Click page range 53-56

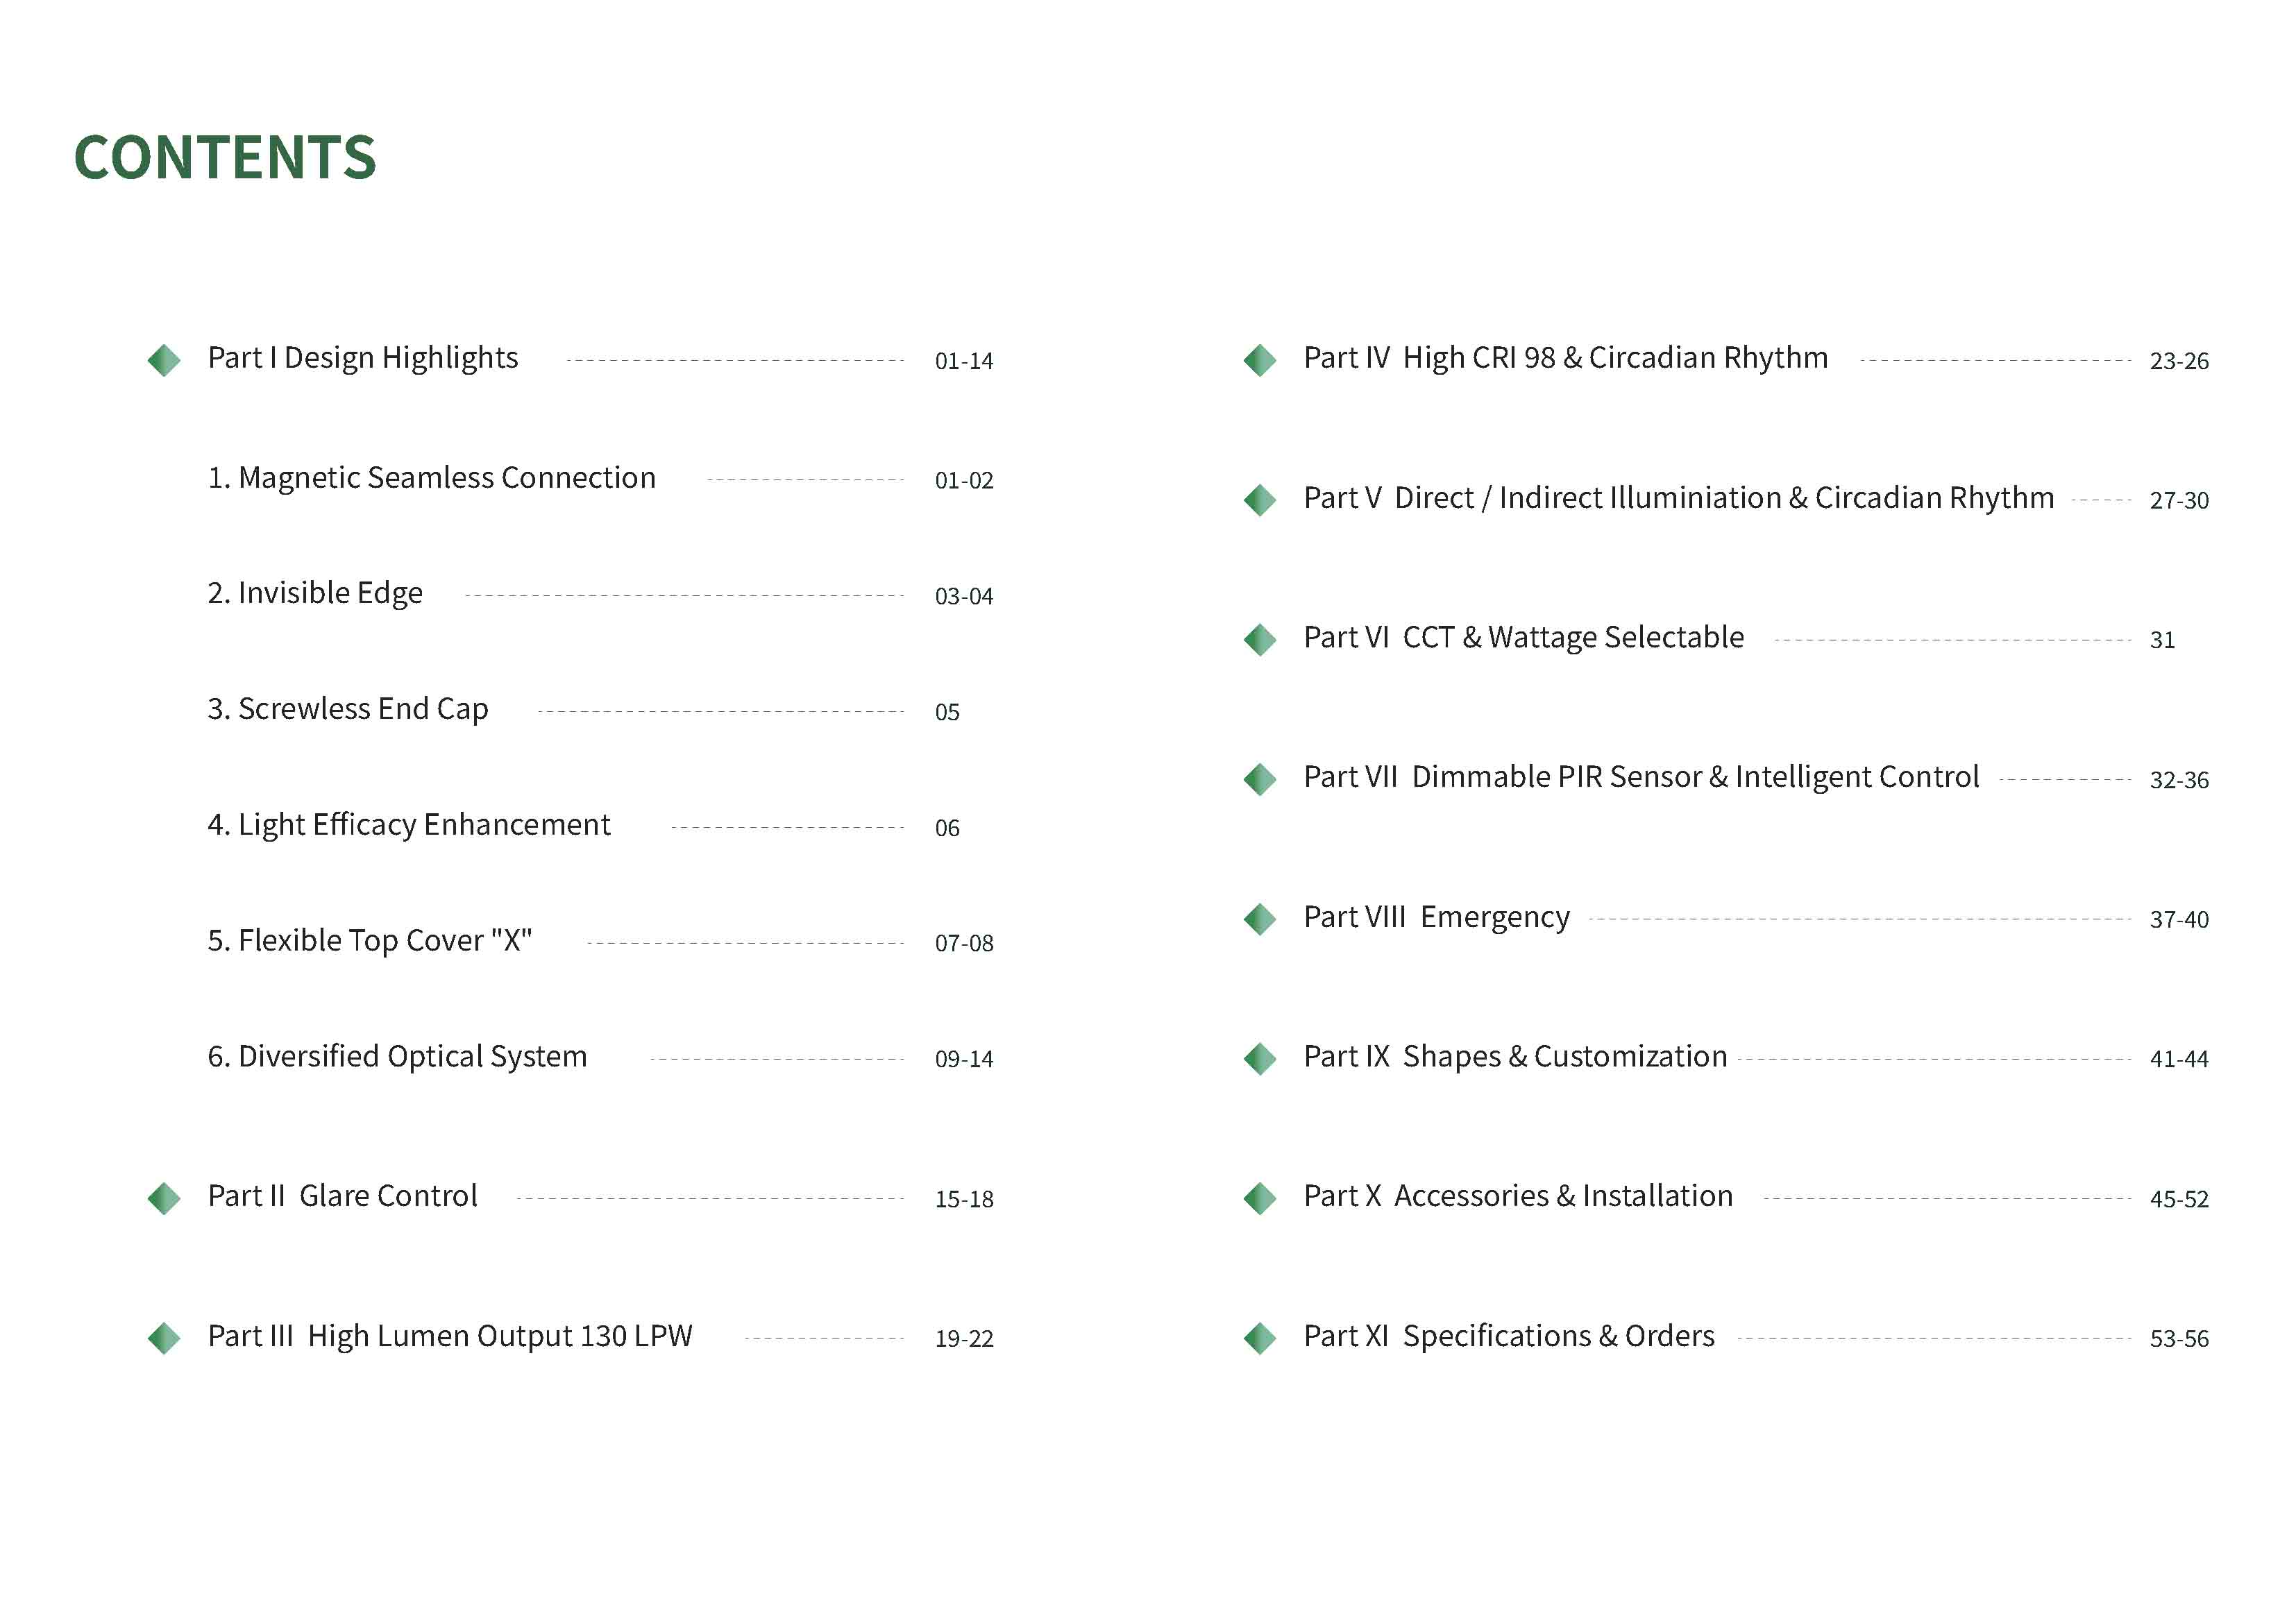pyautogui.click(x=2179, y=1339)
